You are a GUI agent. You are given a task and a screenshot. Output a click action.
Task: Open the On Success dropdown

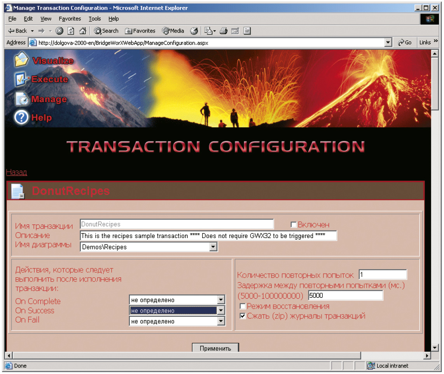(x=221, y=310)
